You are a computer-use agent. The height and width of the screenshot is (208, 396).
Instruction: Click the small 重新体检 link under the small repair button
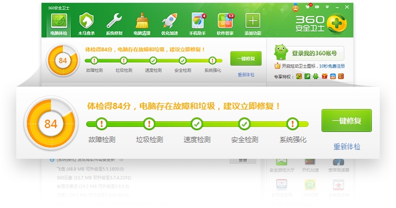(246, 74)
